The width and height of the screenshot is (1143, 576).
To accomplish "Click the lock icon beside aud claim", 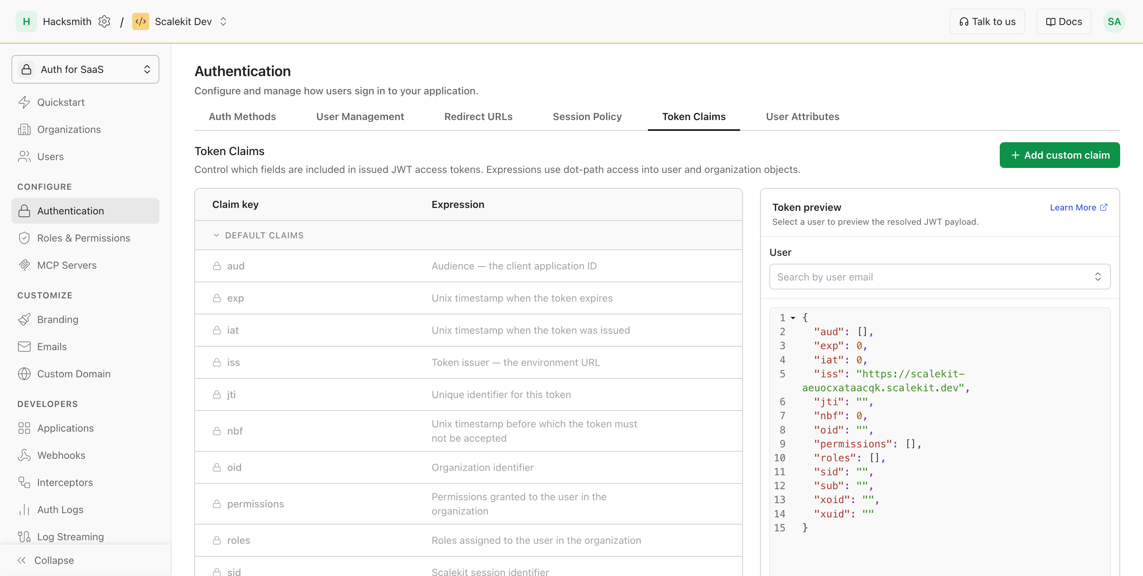I will pyautogui.click(x=216, y=266).
